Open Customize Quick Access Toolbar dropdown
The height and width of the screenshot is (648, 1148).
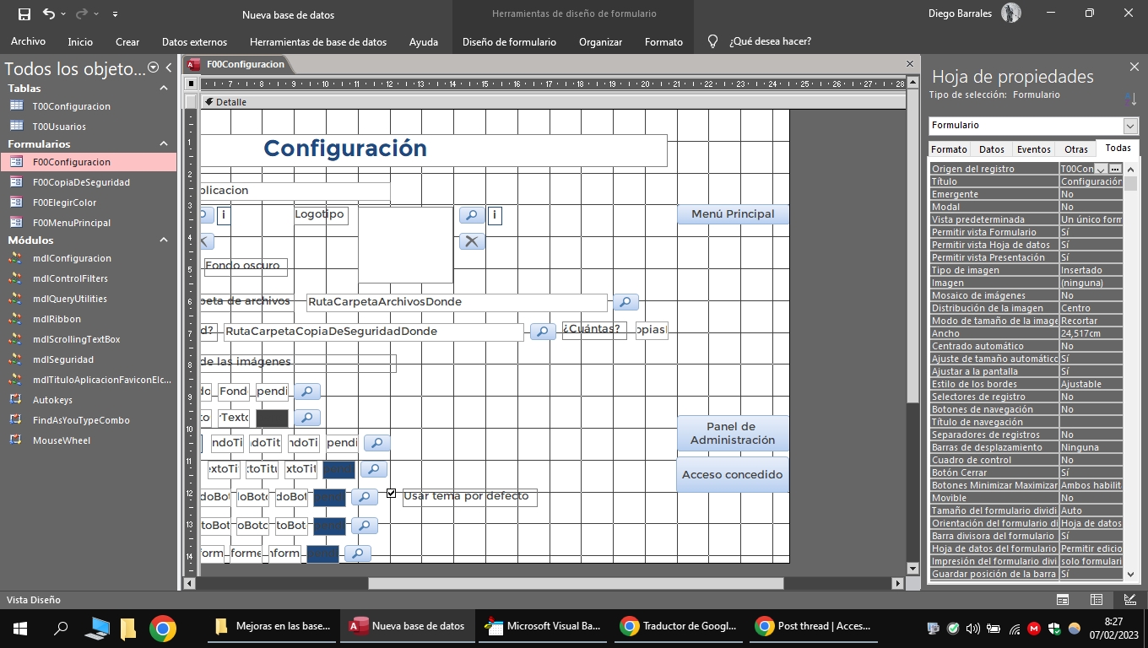coord(115,14)
